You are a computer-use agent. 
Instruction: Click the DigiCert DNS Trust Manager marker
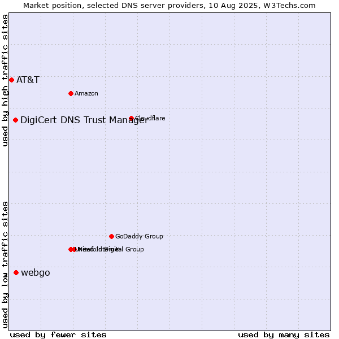pos(16,120)
